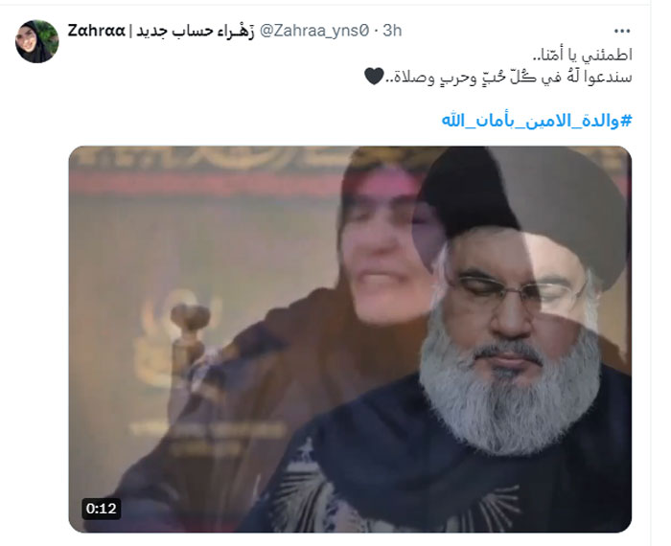Play the embedded 0:12 video
Image resolution: width=671 pixels, height=546 pixels.
tap(350, 339)
